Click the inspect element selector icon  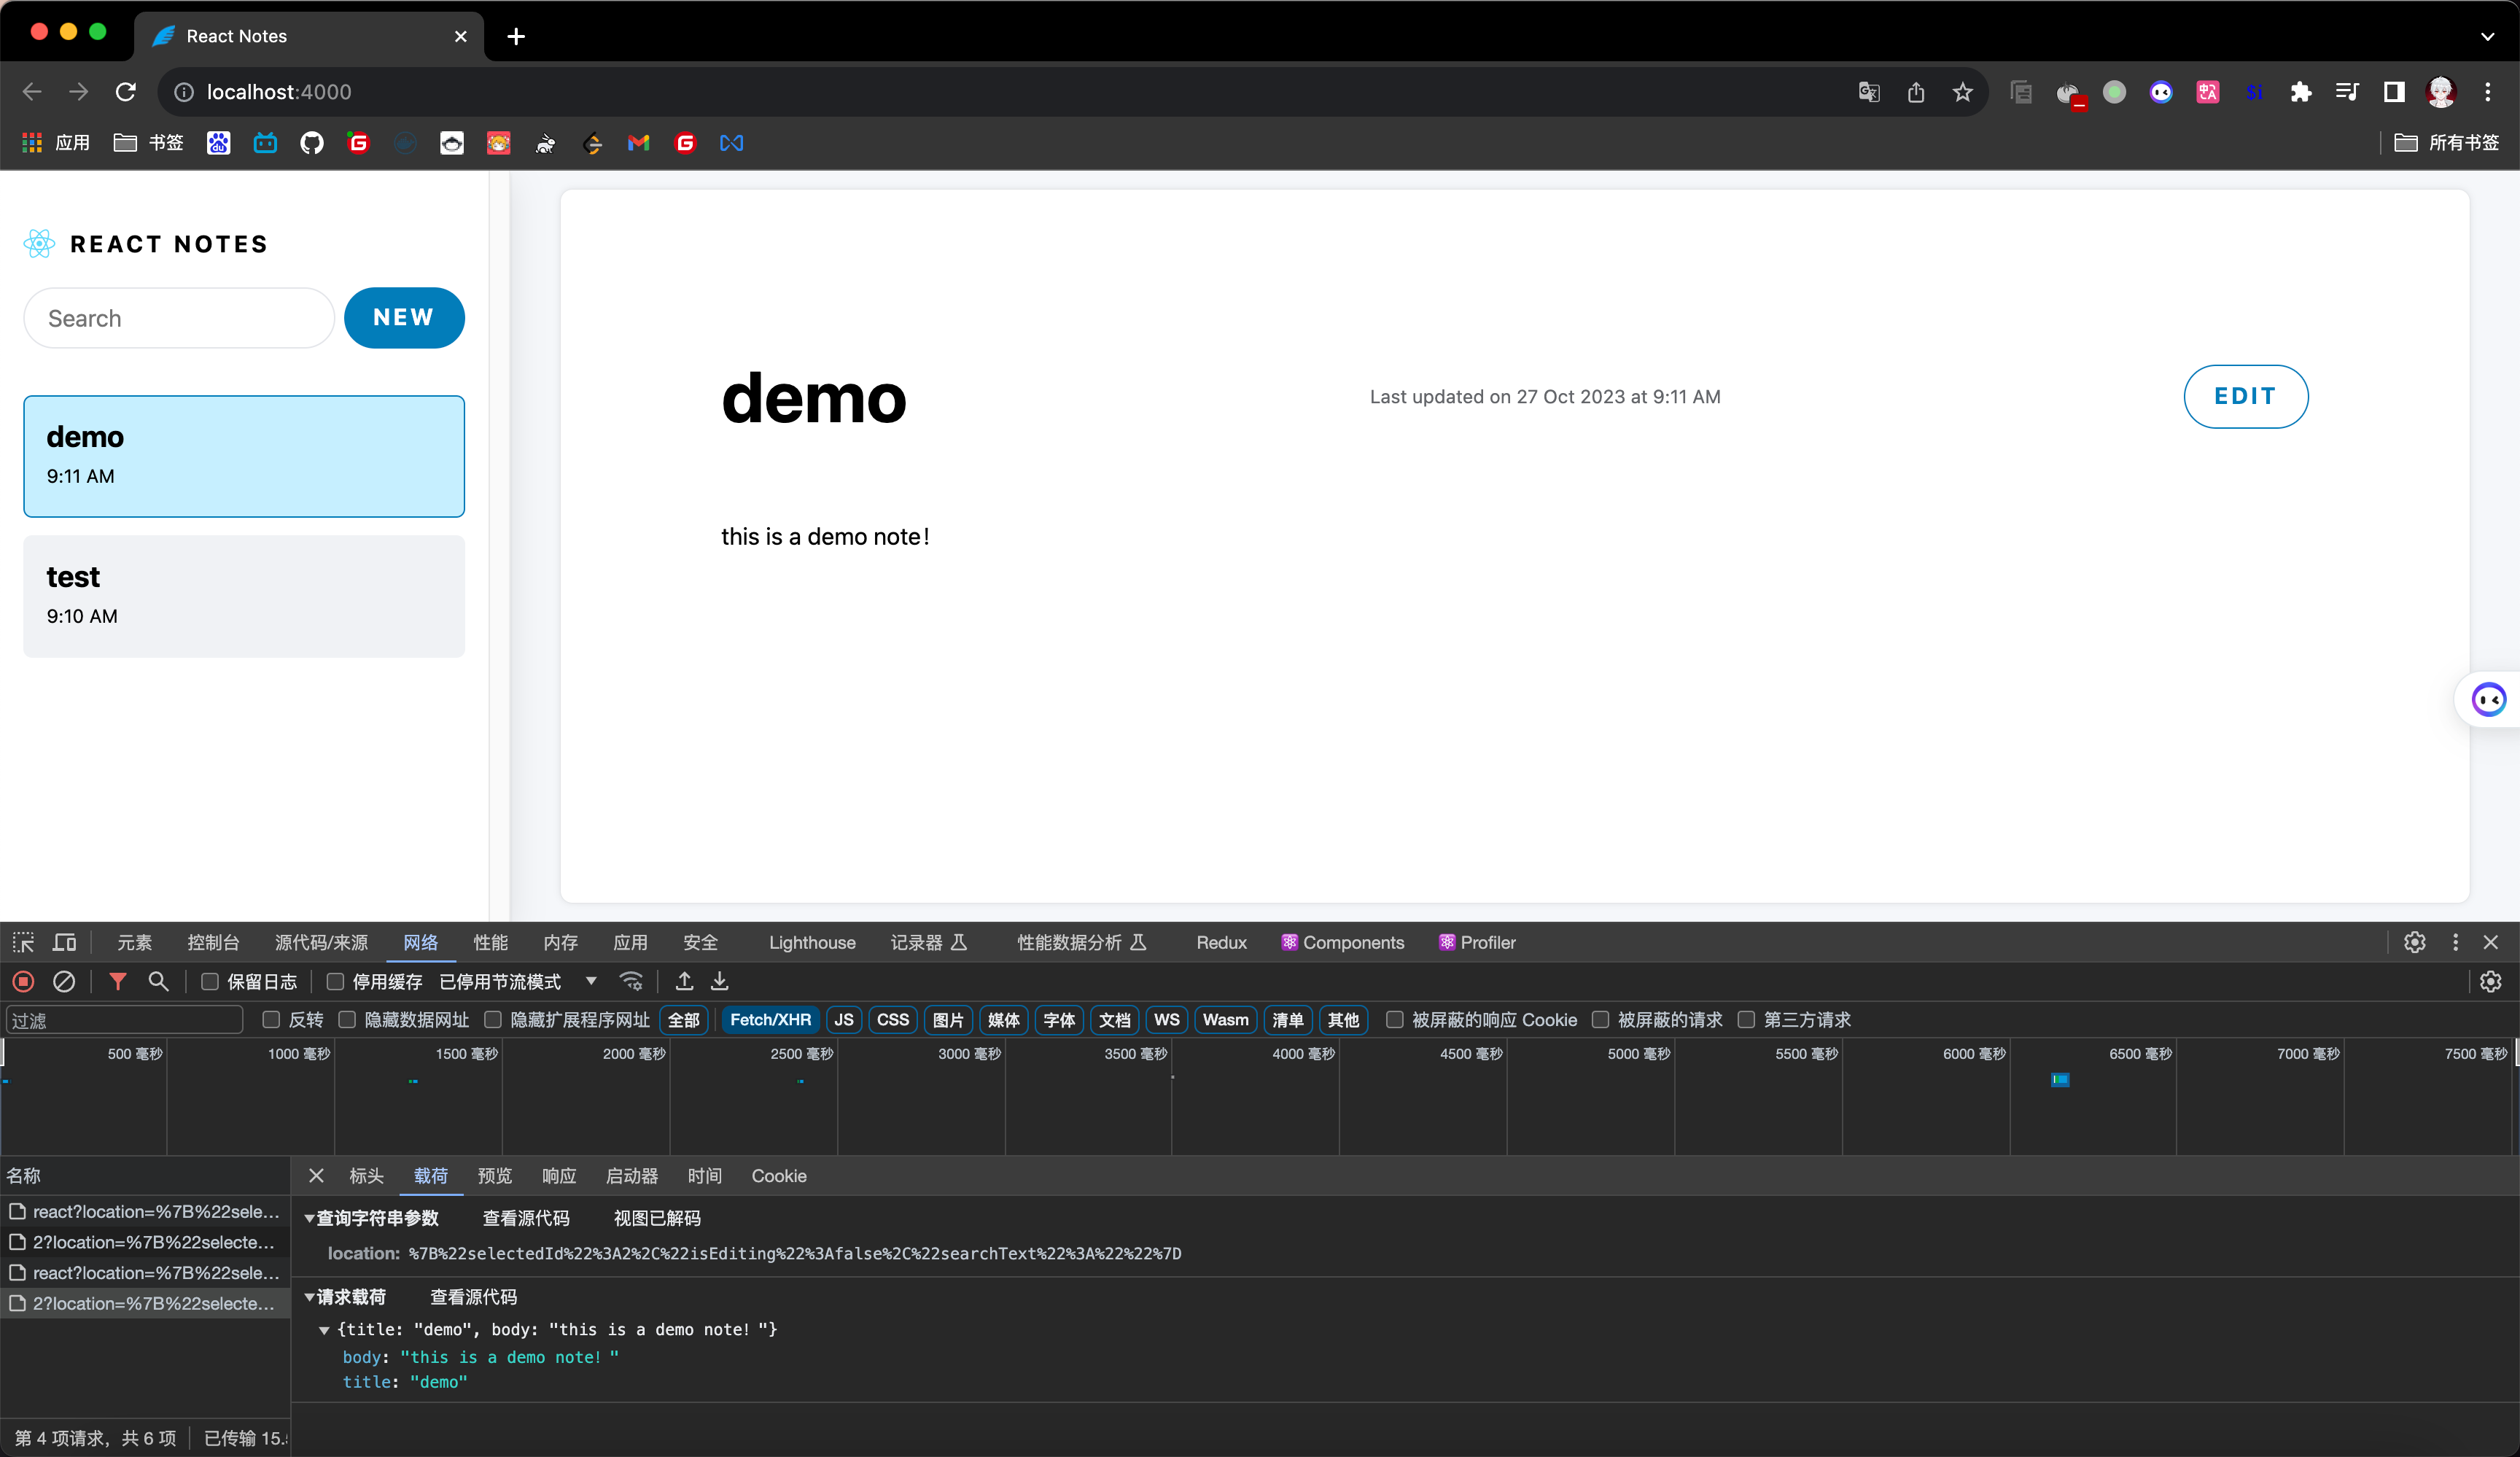click(24, 942)
